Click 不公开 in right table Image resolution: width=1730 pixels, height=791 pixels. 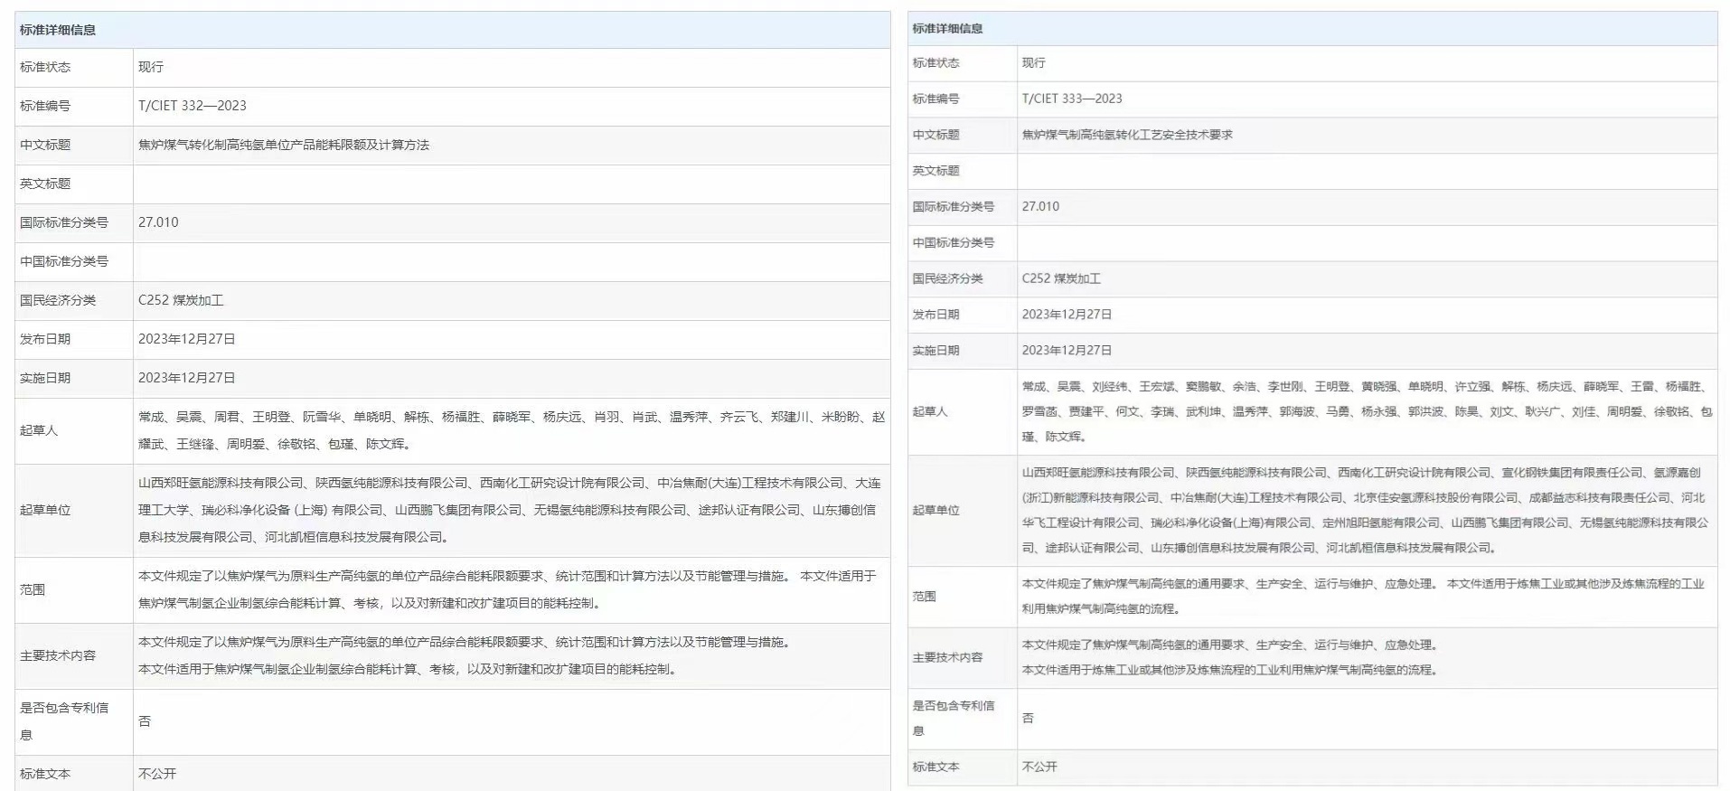1039,767
